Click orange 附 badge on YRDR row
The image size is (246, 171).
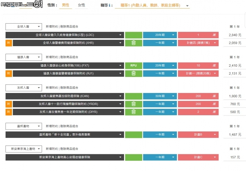9,104
